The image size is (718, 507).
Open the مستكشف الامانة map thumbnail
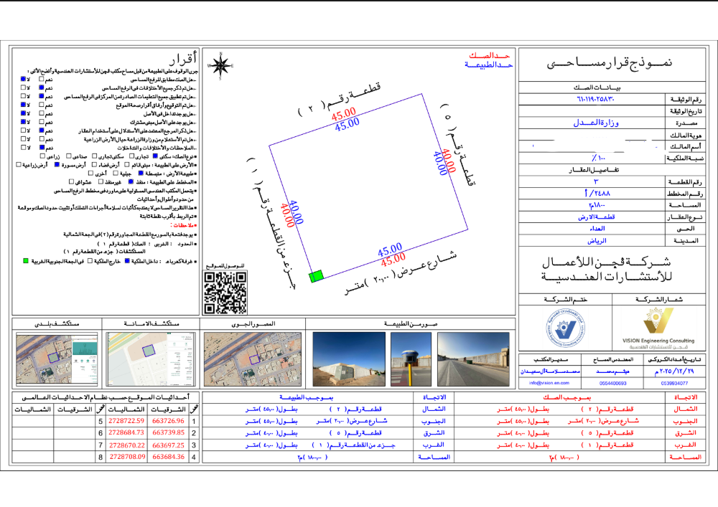pyautogui.click(x=151, y=359)
